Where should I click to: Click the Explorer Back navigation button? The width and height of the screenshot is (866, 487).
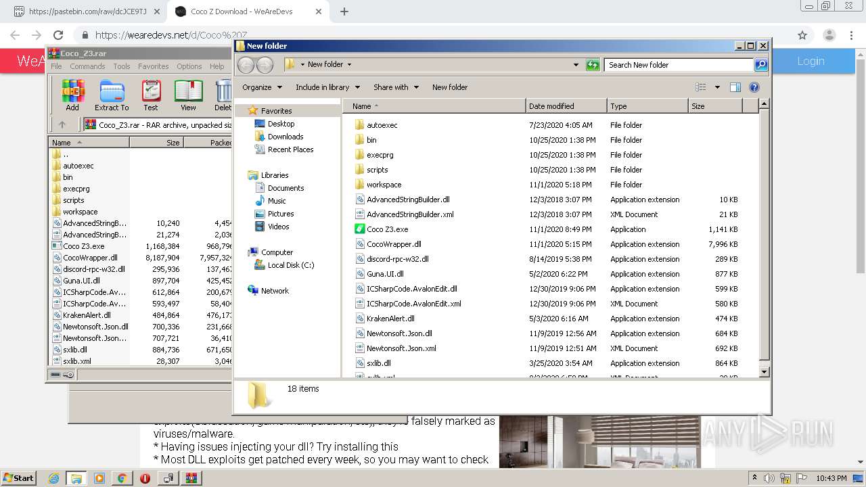(x=246, y=65)
